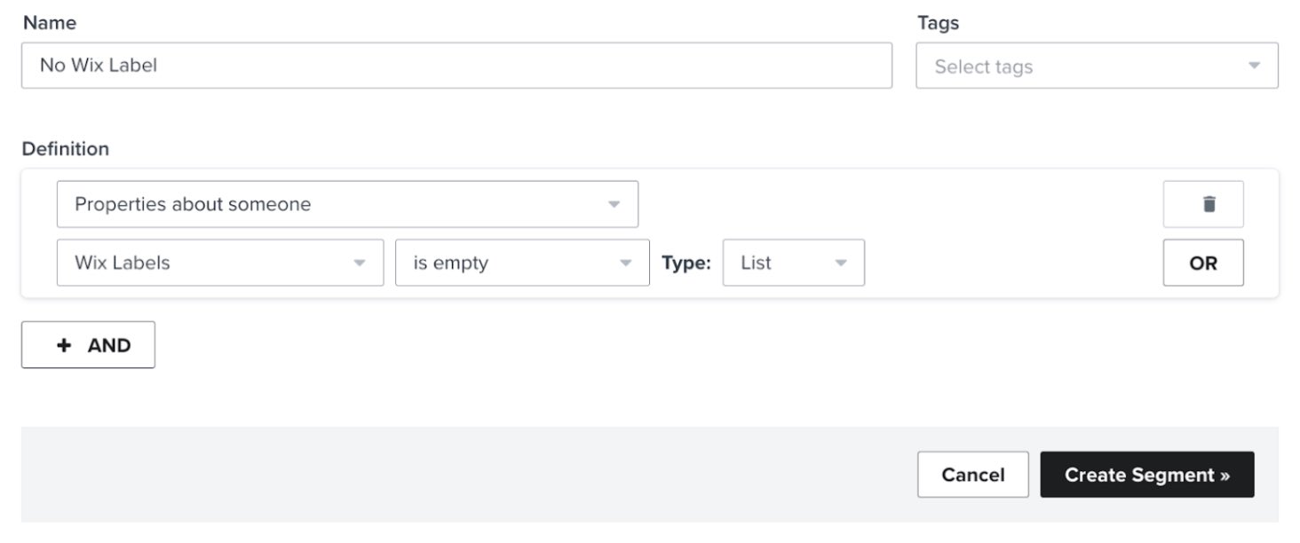Click the arrow on the Properties about someone dropdown
1300x543 pixels.
click(x=614, y=203)
